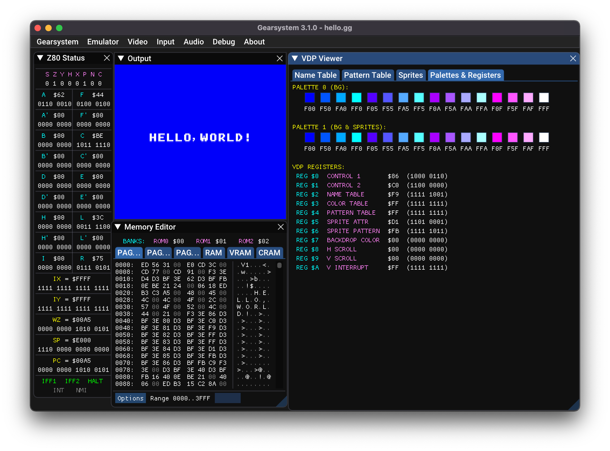Collapse the Z80 Status panel
Screen dimensions: 610x451
(x=40, y=58)
